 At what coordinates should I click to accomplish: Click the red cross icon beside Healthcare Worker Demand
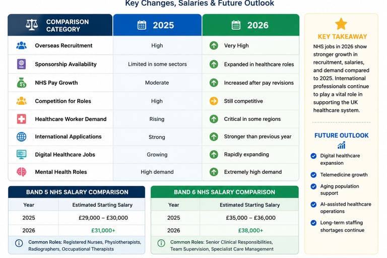(x=22, y=119)
